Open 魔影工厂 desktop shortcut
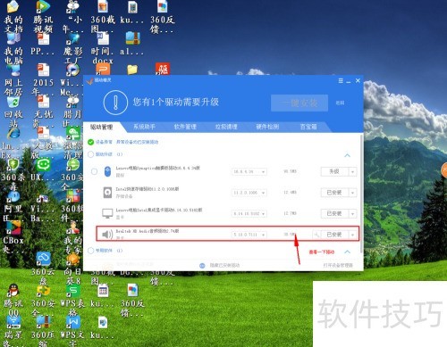447x347 pixels. (73, 48)
